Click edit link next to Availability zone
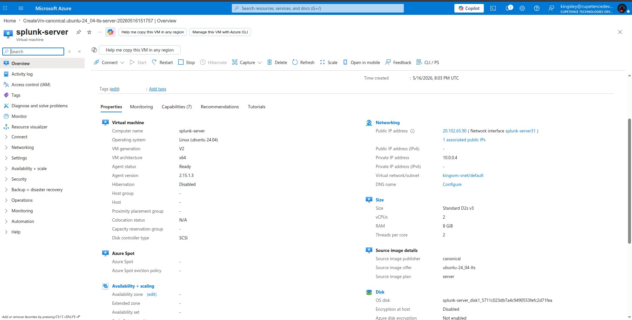Screen dimensions: 632x320 (152, 295)
